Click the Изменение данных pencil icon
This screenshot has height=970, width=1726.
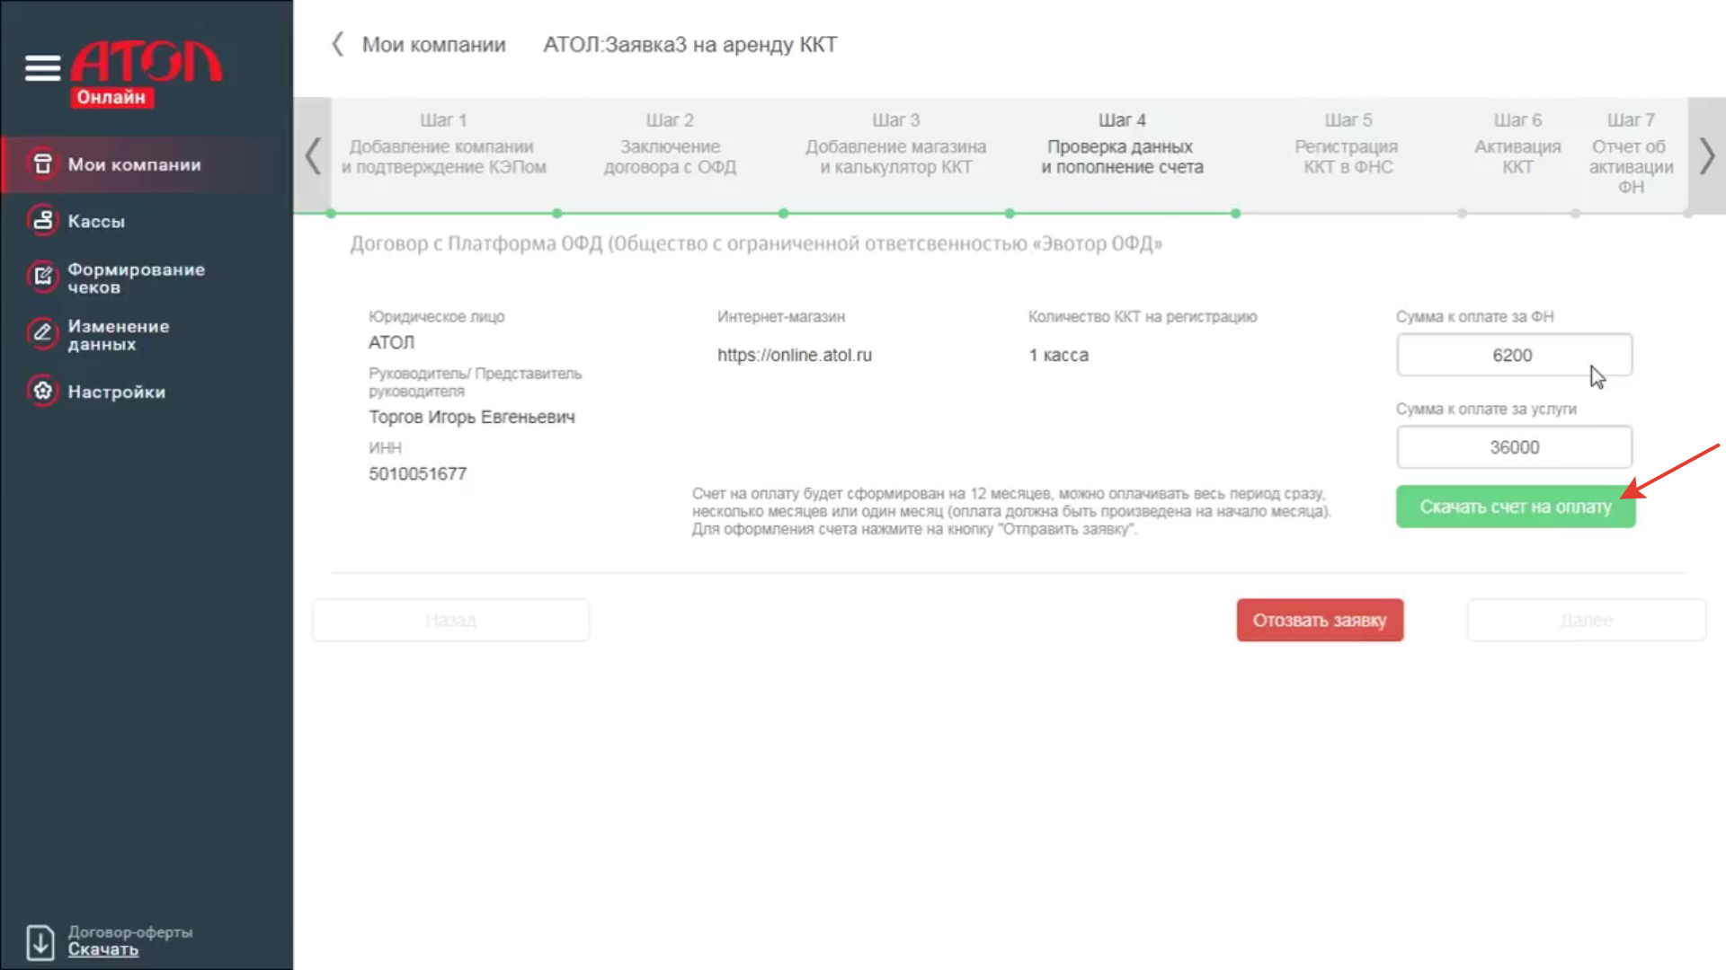[42, 334]
